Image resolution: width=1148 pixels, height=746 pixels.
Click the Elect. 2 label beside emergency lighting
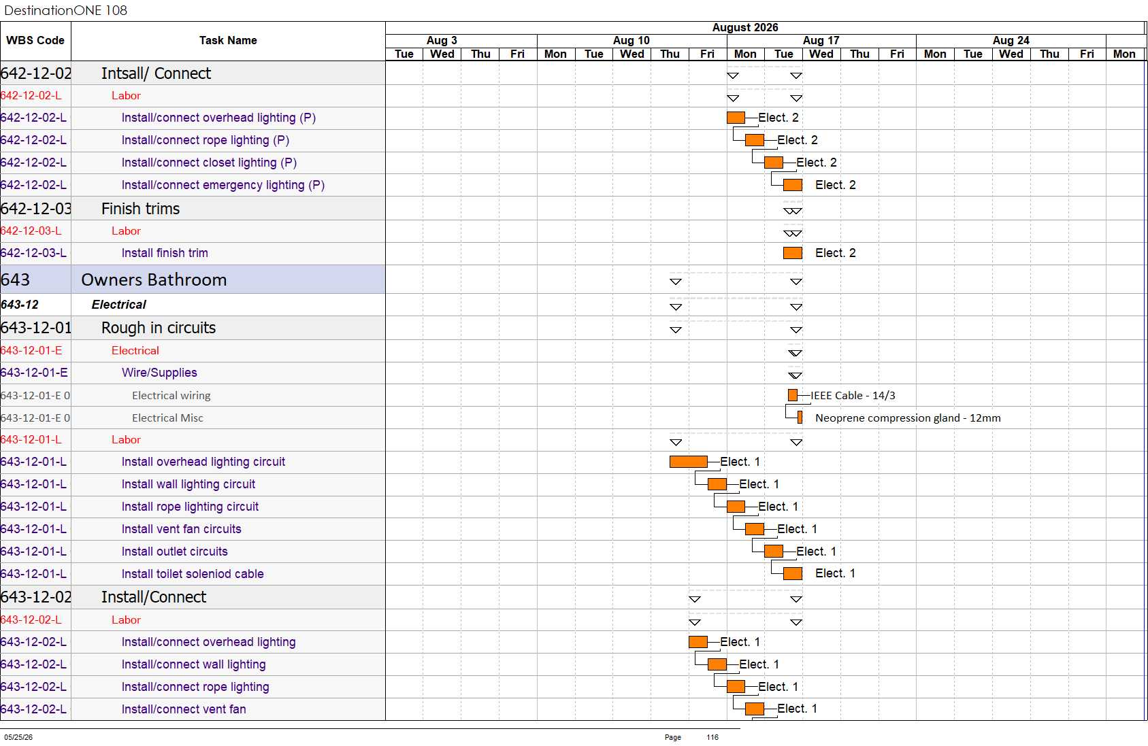[x=836, y=185]
